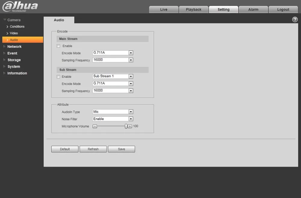Image resolution: width=301 pixels, height=198 pixels.
Task: Click the Encode group title
Action: tap(62, 31)
